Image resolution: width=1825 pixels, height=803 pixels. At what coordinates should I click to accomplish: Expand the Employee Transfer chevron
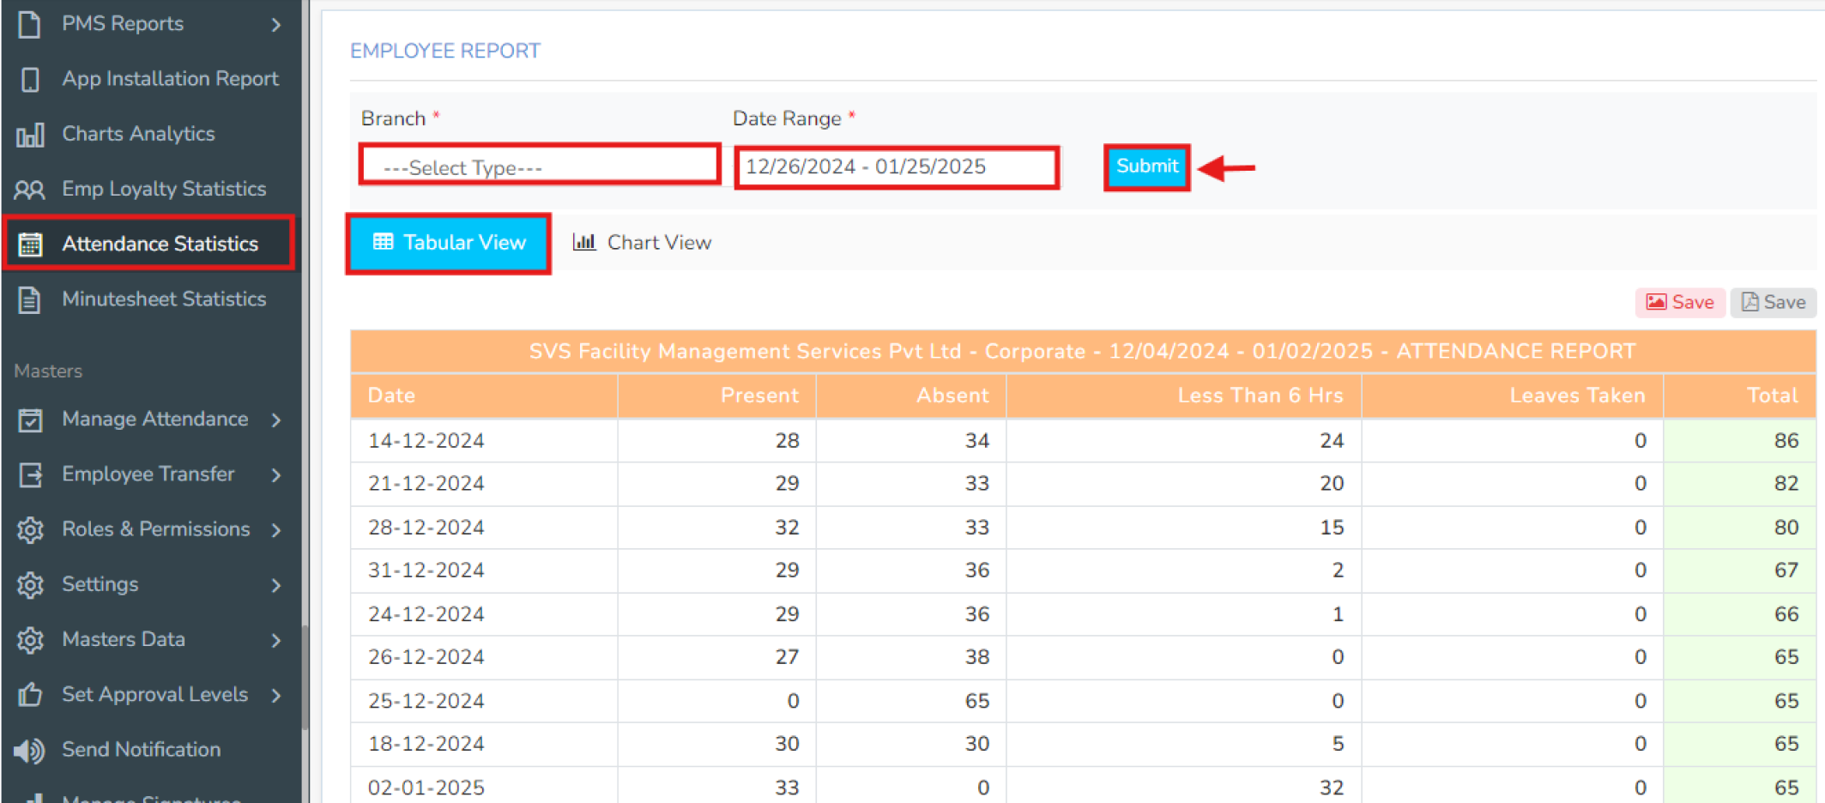coord(276,474)
